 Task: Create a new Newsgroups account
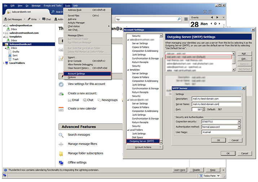click(x=108, y=100)
